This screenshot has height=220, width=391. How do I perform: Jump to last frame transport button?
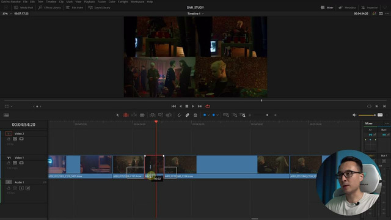(200, 106)
